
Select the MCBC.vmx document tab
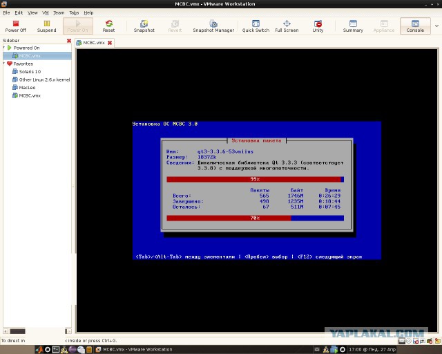[94, 43]
